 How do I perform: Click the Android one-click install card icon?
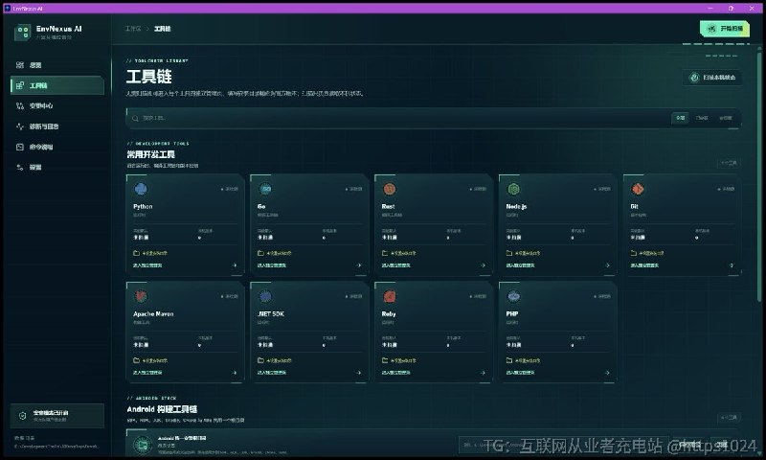[143, 446]
